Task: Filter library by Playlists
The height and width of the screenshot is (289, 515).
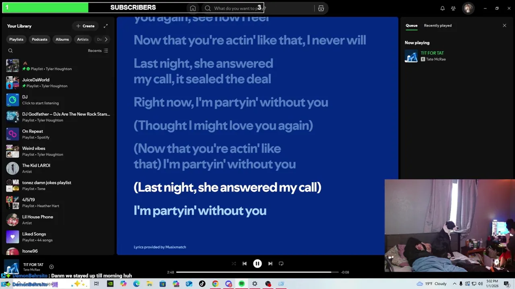Action: pyautogui.click(x=16, y=39)
